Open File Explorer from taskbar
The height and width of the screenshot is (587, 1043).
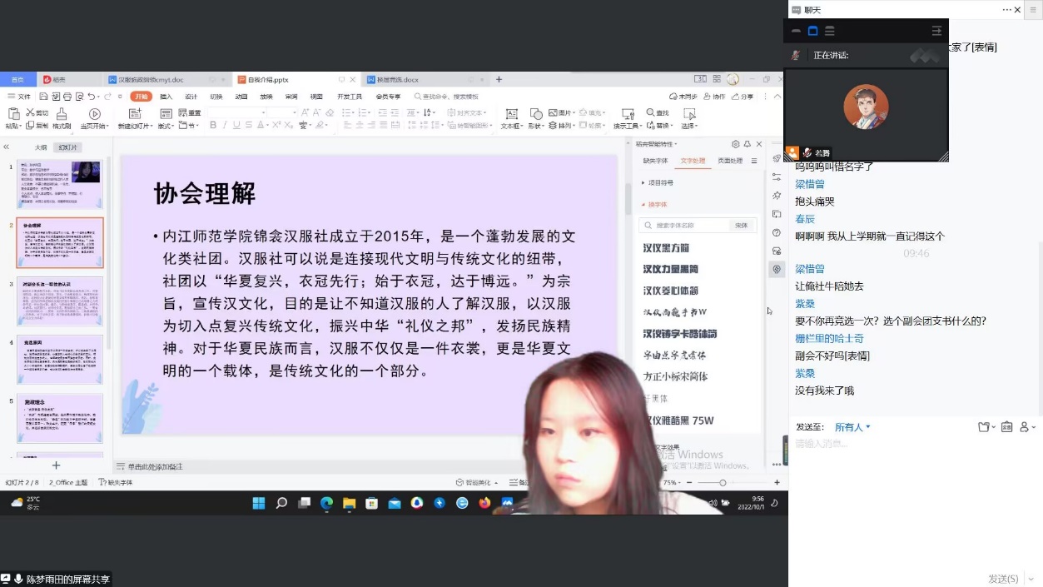click(x=349, y=503)
